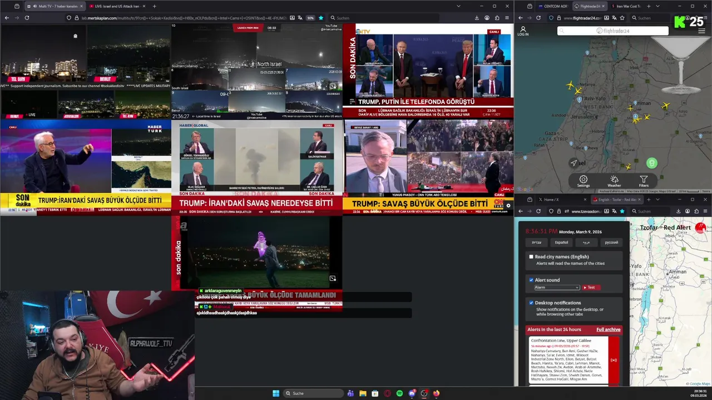This screenshot has width=712, height=400.
Task: Open Flightradar24 Filters funnel icon
Action: point(644,179)
